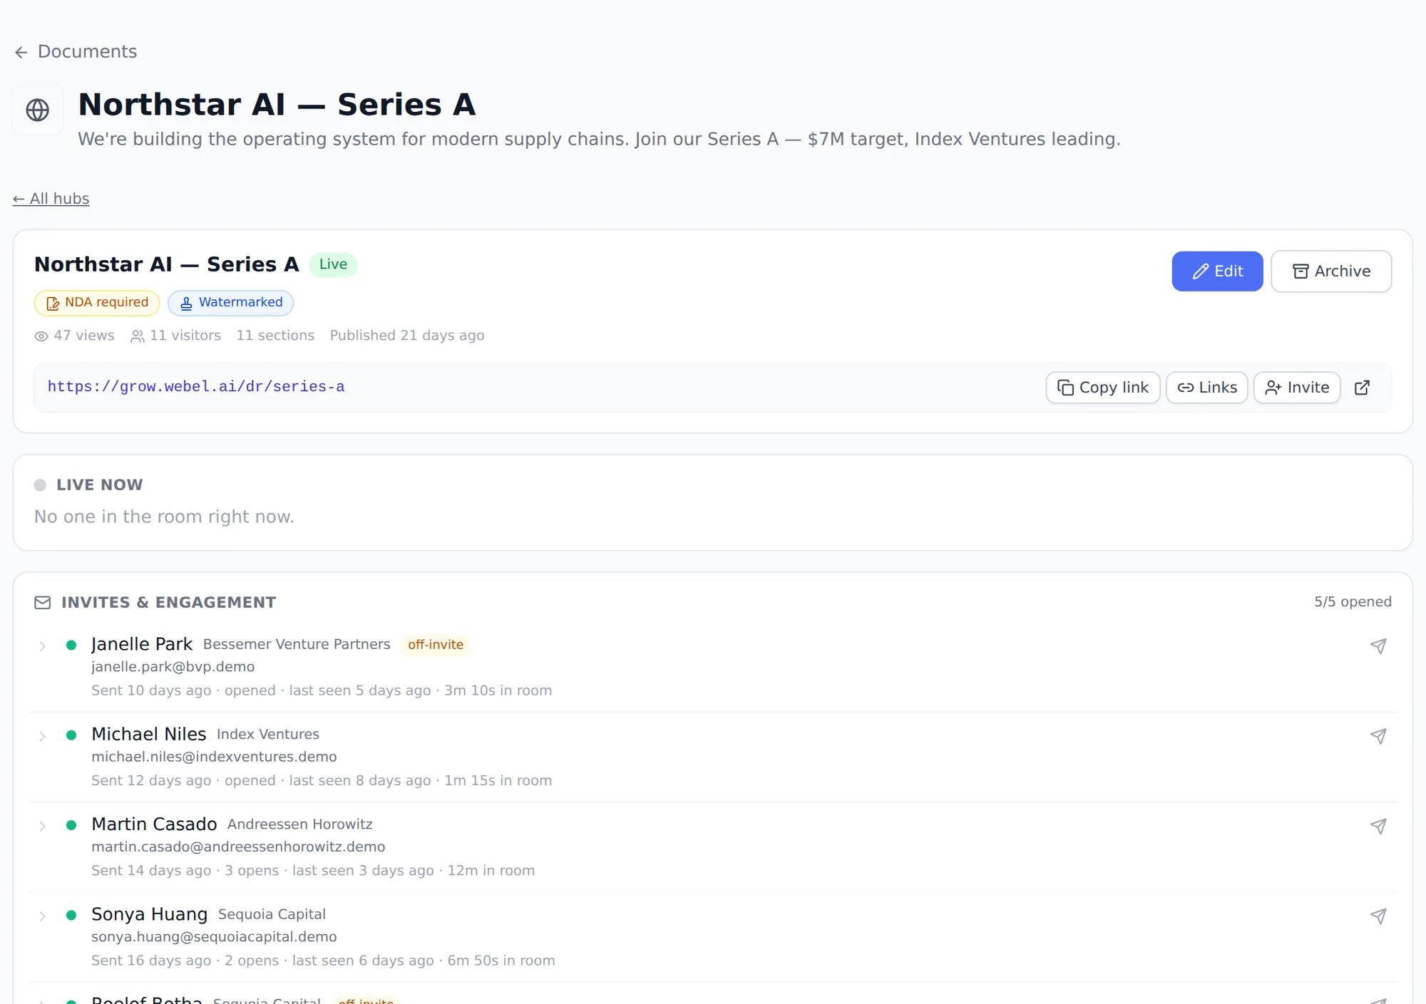Click back arrow next to Documents
The width and height of the screenshot is (1426, 1004).
(21, 52)
